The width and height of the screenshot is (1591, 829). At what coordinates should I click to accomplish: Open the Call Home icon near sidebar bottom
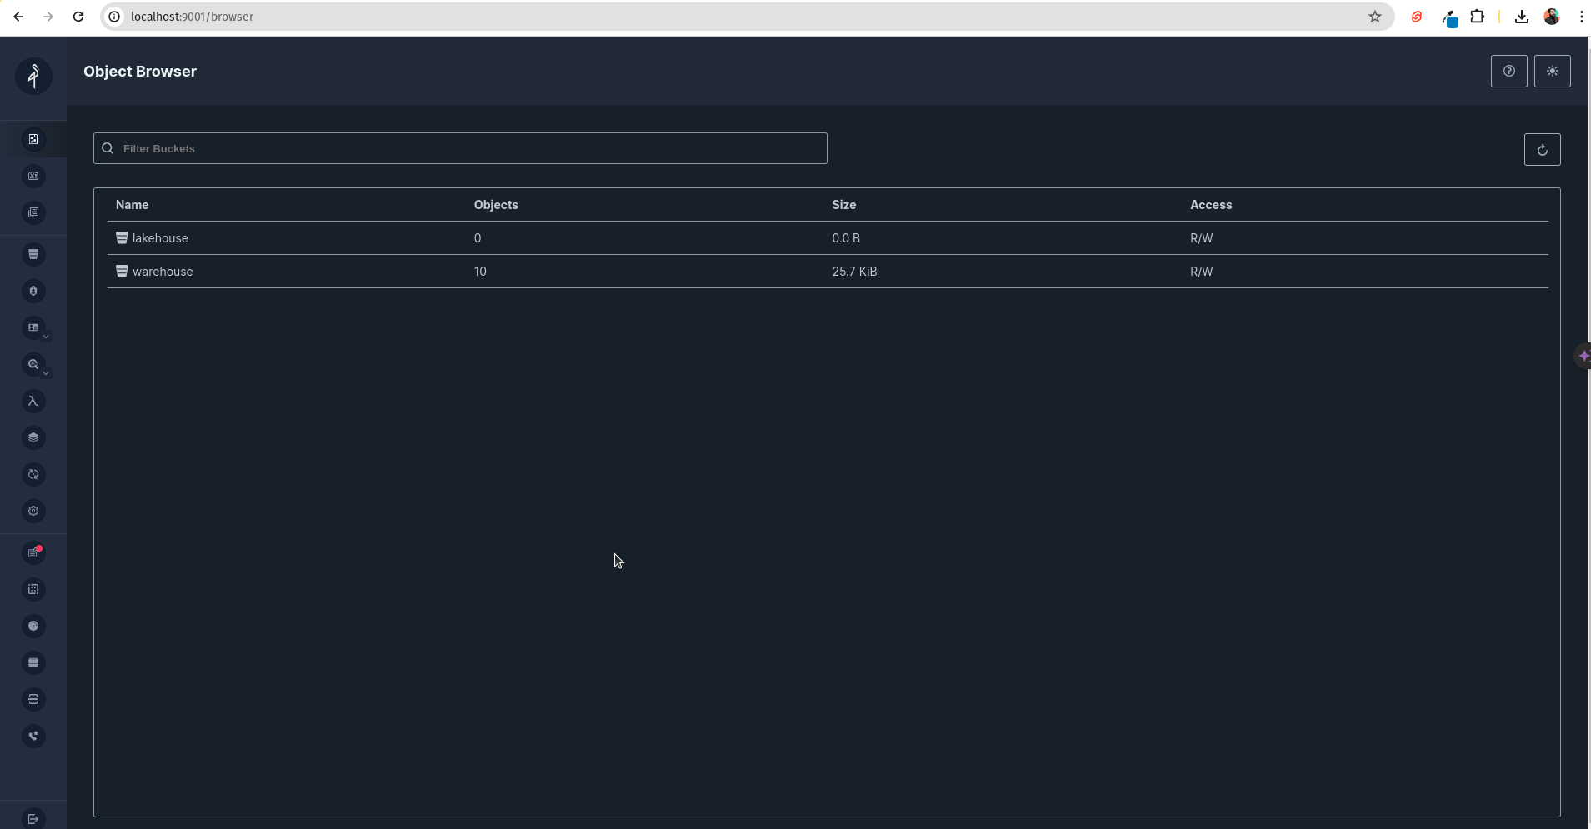pyautogui.click(x=33, y=736)
